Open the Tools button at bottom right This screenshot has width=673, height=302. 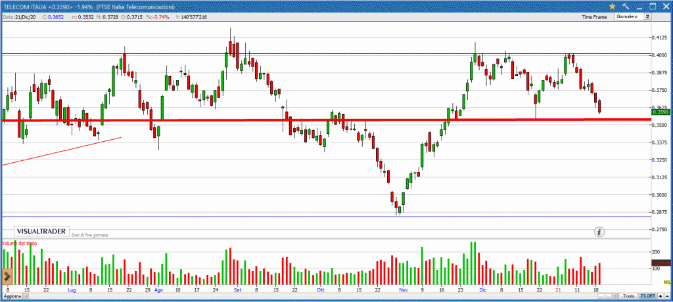click(629, 296)
